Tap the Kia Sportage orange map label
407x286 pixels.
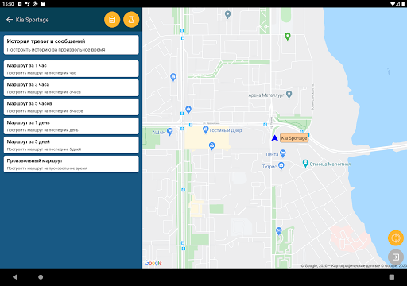294,138
